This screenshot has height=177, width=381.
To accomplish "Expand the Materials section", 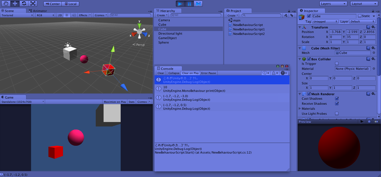I will 300,109.
